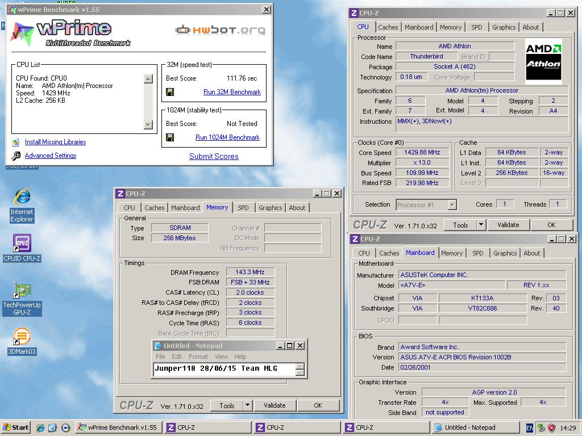Click the Notepad scroll down arrow

pyautogui.click(x=300, y=372)
